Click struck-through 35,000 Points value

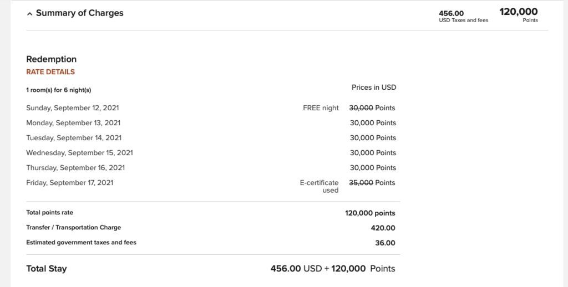(372, 183)
